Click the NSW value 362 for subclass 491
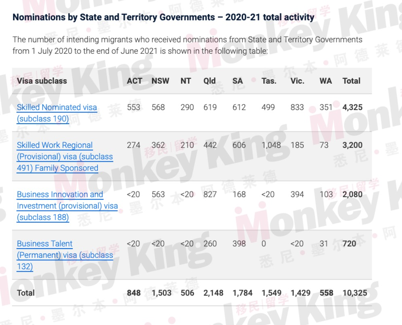Image resolution: width=402 pixels, height=325 pixels. click(x=158, y=145)
